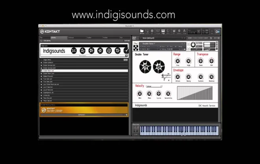Select rack page 01-16
Image resolution: width=260 pixels, height=164 pixels.
point(190,38)
